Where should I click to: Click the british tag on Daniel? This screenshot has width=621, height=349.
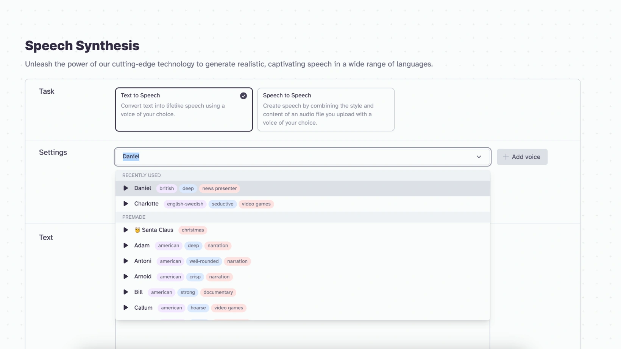point(167,188)
